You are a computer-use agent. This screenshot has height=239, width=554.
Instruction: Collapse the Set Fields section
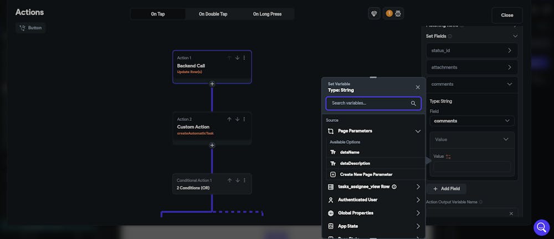tap(515, 36)
